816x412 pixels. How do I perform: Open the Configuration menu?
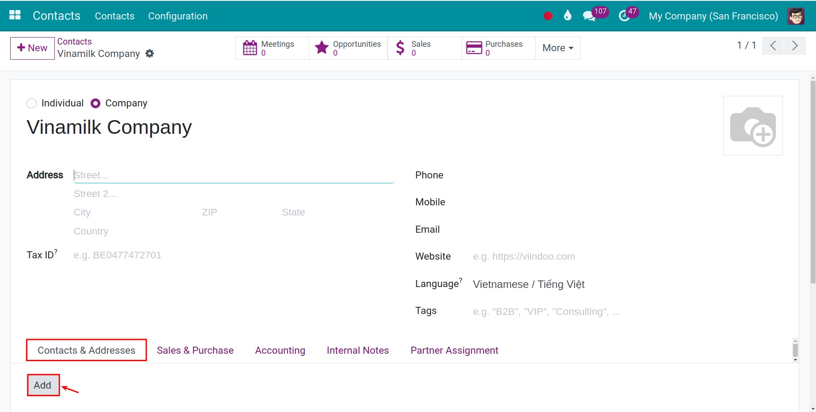click(178, 16)
